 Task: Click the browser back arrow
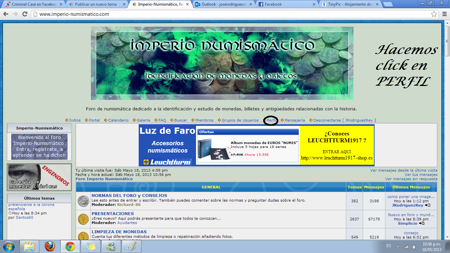[6, 14]
